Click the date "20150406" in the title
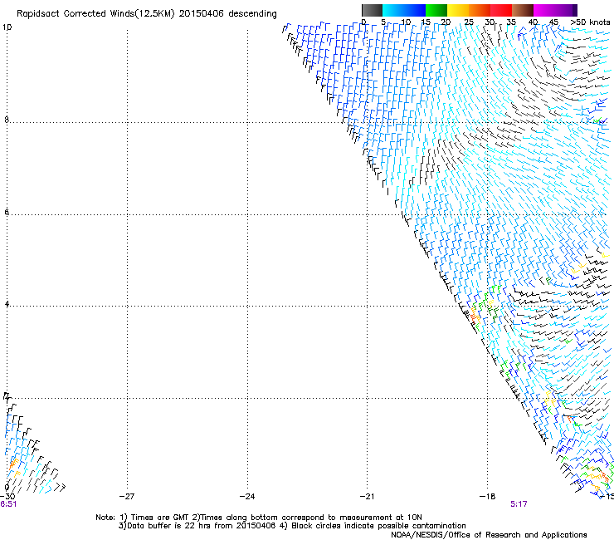 click(x=202, y=14)
